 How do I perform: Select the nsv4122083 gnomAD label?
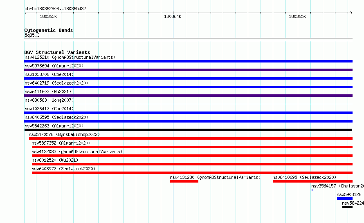point(77,152)
